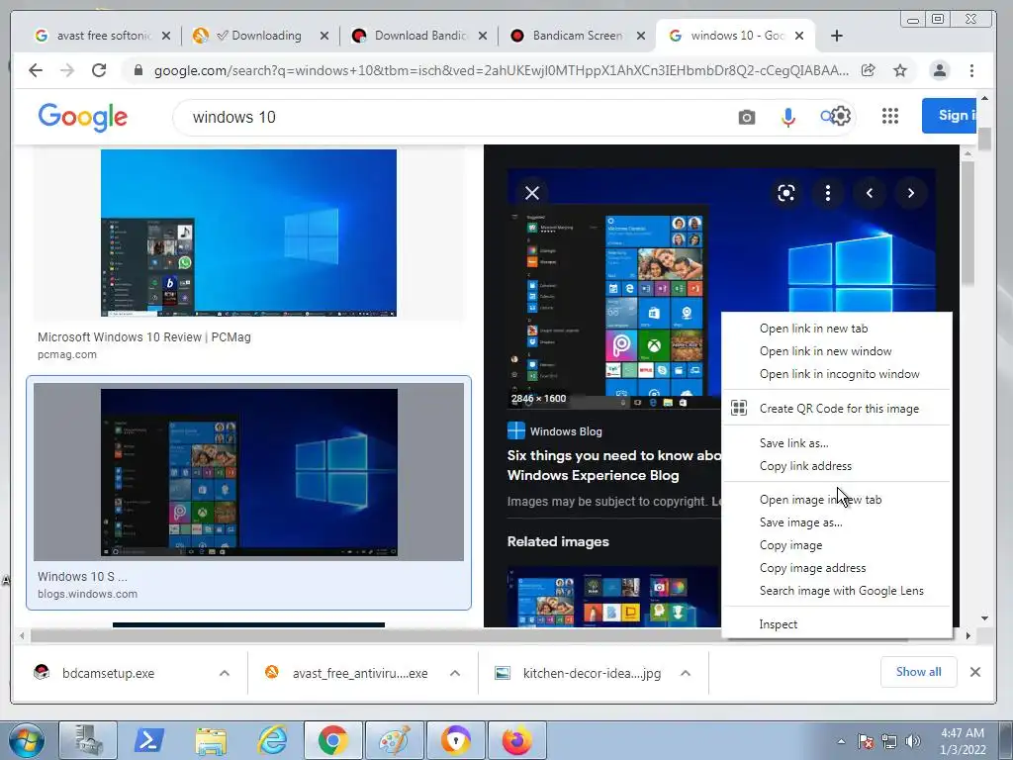
Task: Open Firefox from the taskbar
Action: [516, 740]
